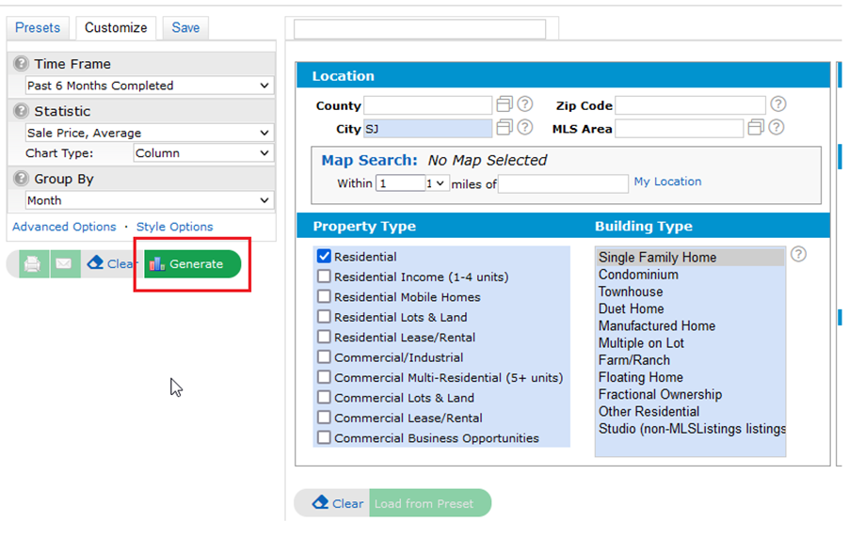Viewport: 849px width, 537px height.
Task: Open County picker list icon
Action: coord(505,103)
